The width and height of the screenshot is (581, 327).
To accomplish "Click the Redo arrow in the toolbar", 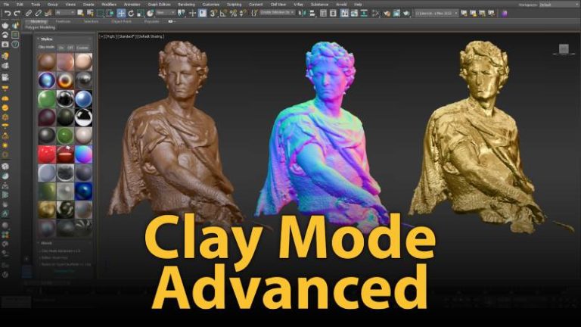I will pos(17,13).
